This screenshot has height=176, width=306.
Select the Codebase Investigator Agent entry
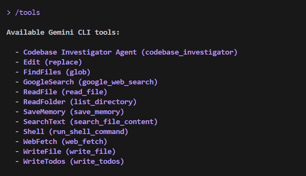[80, 52]
